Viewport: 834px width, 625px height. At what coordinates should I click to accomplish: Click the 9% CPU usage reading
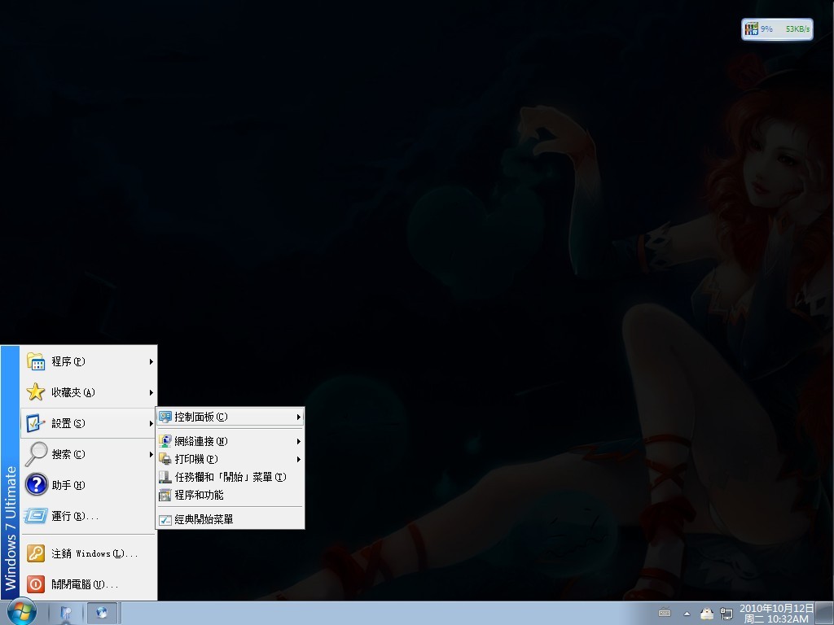766,28
